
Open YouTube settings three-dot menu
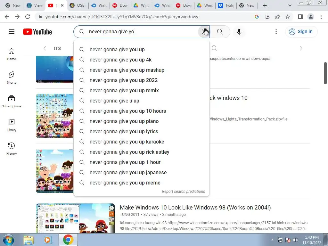(276, 32)
